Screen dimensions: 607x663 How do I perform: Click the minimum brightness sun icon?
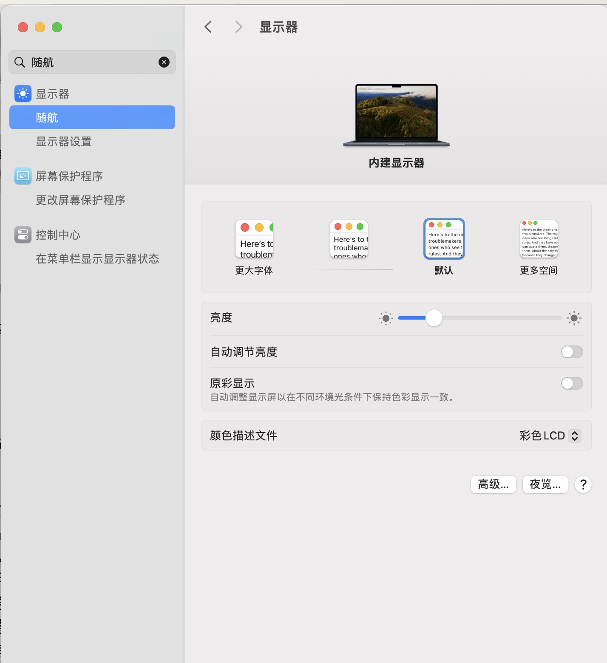pyautogui.click(x=386, y=318)
